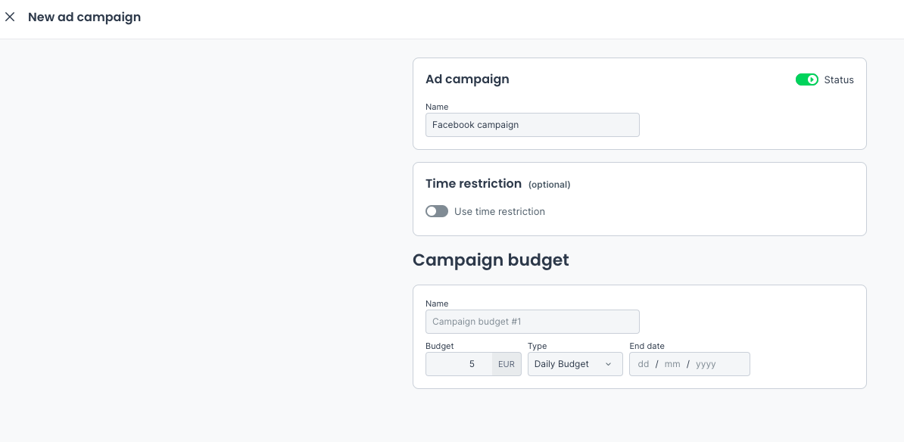Focus the Campaign budget #1 name field
This screenshot has height=442, width=904.
pyautogui.click(x=532, y=322)
